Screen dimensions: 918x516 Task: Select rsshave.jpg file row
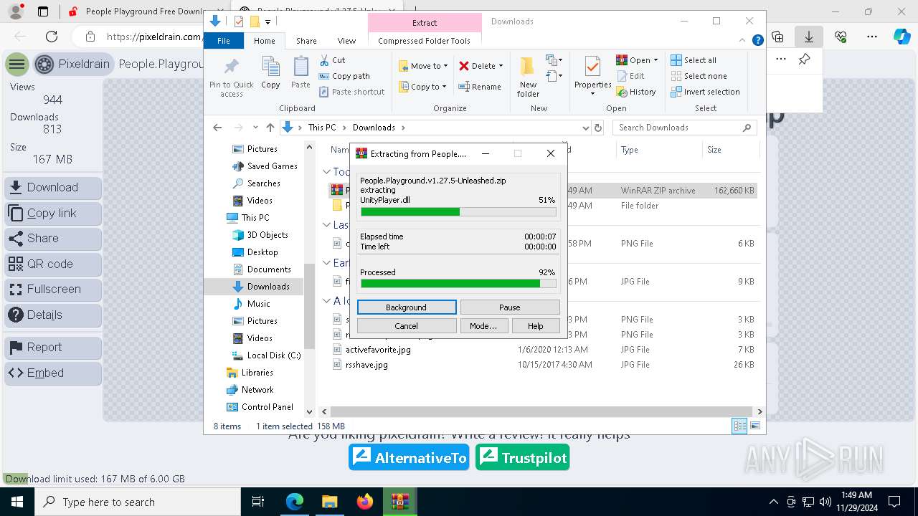click(x=543, y=365)
